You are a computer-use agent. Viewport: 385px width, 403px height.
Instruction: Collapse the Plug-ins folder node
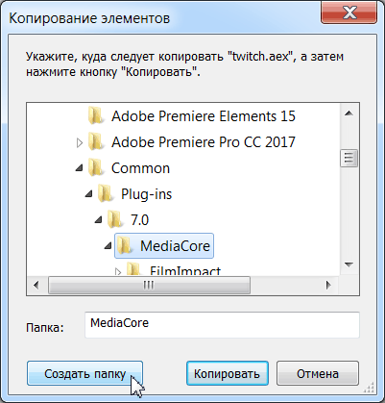[x=89, y=193]
